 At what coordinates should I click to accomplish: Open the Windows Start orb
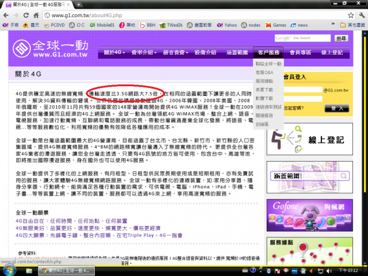pos(9,270)
